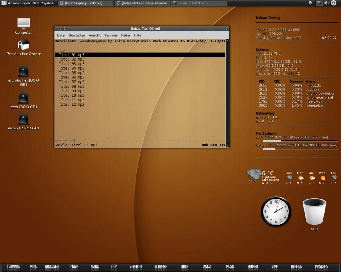Click the playback progress bar in terminal
341x272 pixels.
click(140, 141)
